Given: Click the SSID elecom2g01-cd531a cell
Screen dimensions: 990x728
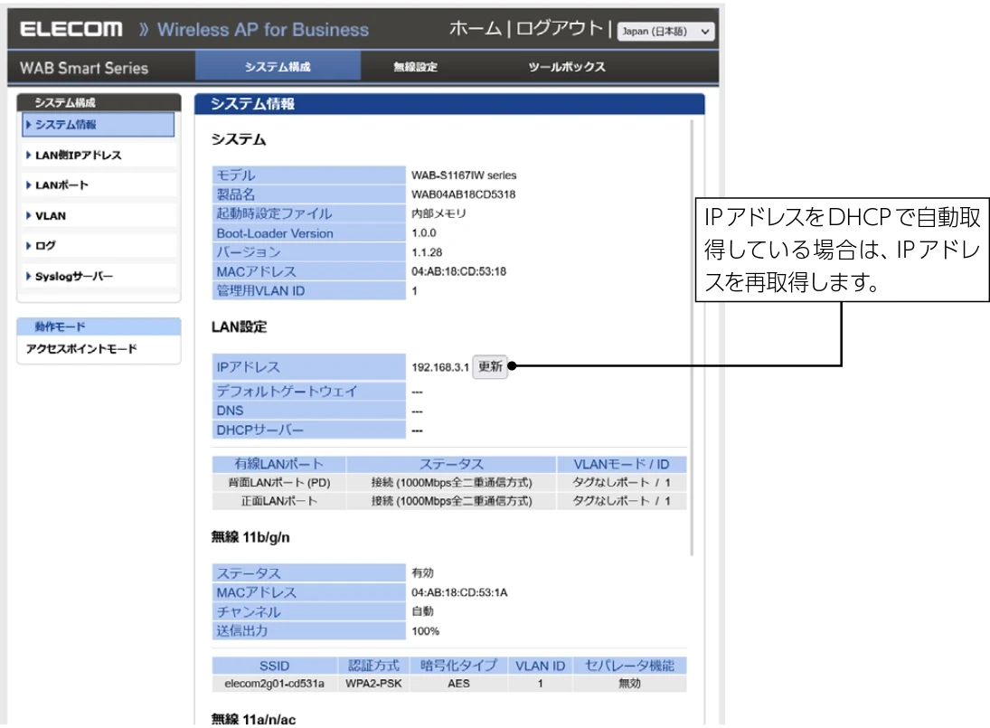Looking at the screenshot, I should click(x=275, y=683).
